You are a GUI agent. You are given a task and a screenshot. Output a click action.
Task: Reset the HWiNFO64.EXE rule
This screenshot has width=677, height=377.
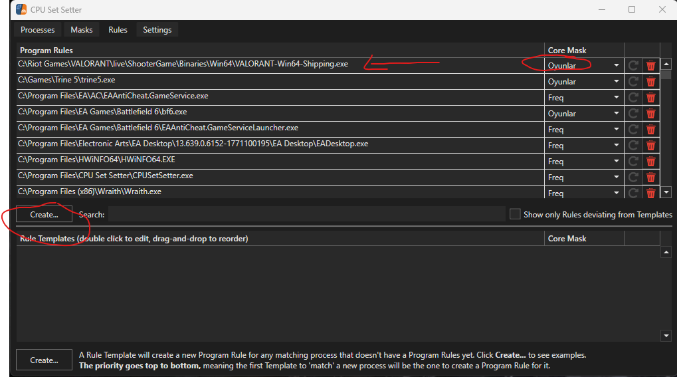click(x=633, y=162)
